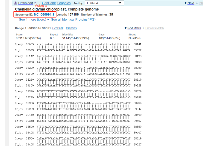203x146 pixels.
Task: Expand chevron next to See 1 more title(s)
Action: click(48, 20)
